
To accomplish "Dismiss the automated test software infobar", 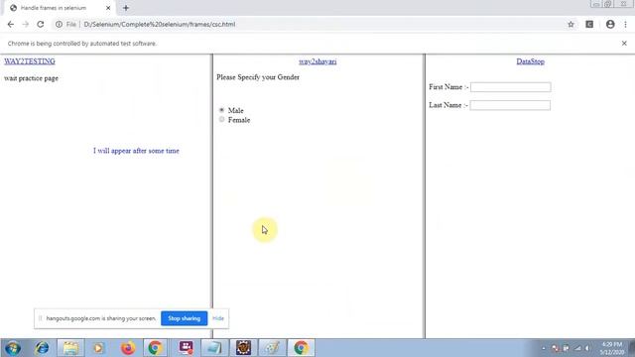I will pos(624,44).
